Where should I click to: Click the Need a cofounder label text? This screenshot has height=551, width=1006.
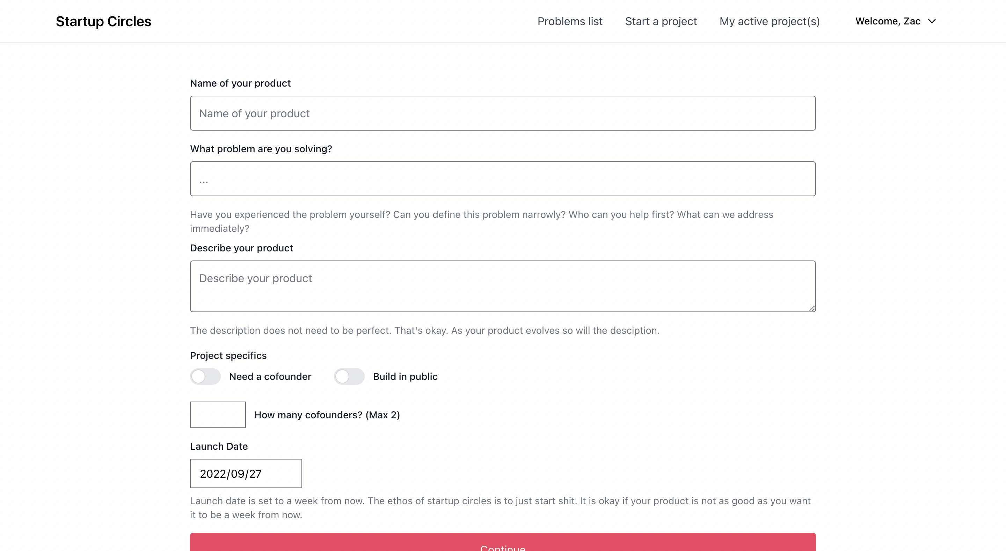pyautogui.click(x=270, y=376)
